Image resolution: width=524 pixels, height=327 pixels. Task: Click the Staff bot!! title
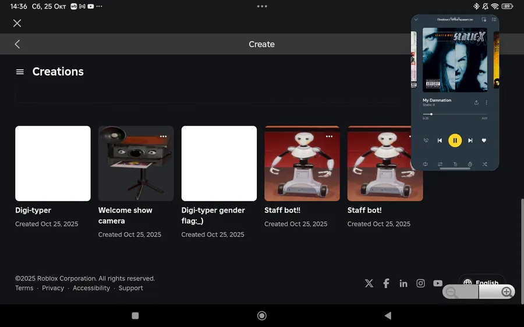[282, 210]
